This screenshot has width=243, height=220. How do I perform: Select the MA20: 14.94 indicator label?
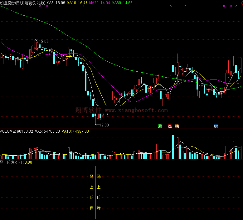[100, 3]
